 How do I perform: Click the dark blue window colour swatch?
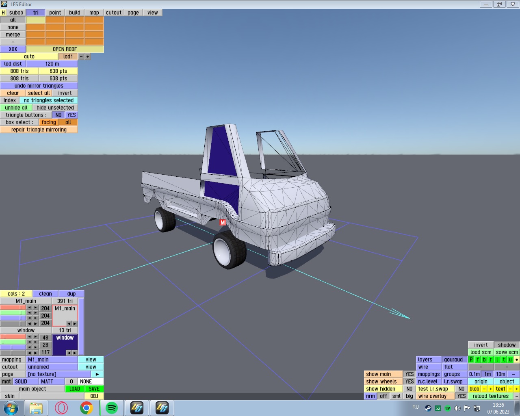[x=65, y=345]
